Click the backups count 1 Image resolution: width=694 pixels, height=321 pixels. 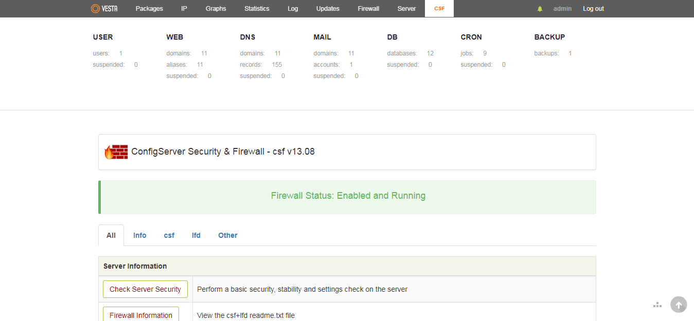tap(570, 53)
